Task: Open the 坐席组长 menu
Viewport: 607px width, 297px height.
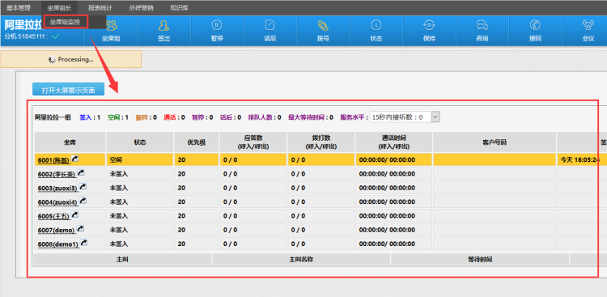Action: [x=59, y=7]
